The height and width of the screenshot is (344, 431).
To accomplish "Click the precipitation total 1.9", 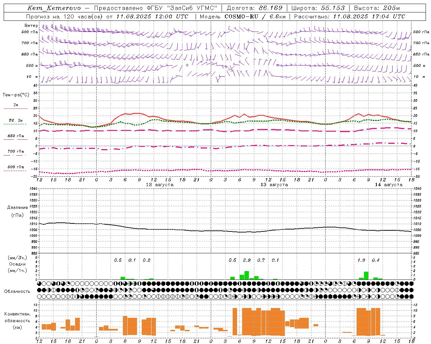I will pos(361,260).
